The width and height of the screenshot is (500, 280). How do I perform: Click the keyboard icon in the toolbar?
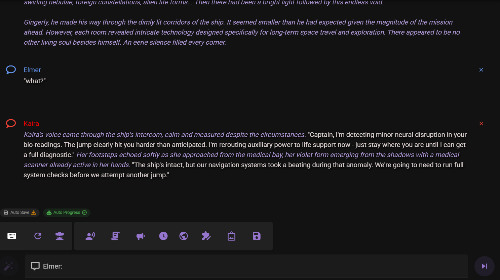[x=12, y=236]
